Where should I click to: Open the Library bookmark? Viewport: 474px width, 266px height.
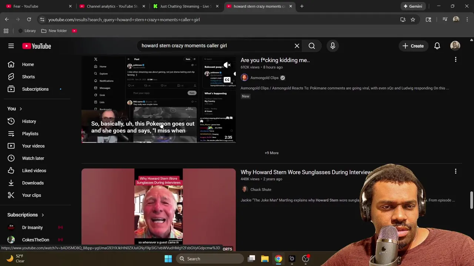coord(27,31)
